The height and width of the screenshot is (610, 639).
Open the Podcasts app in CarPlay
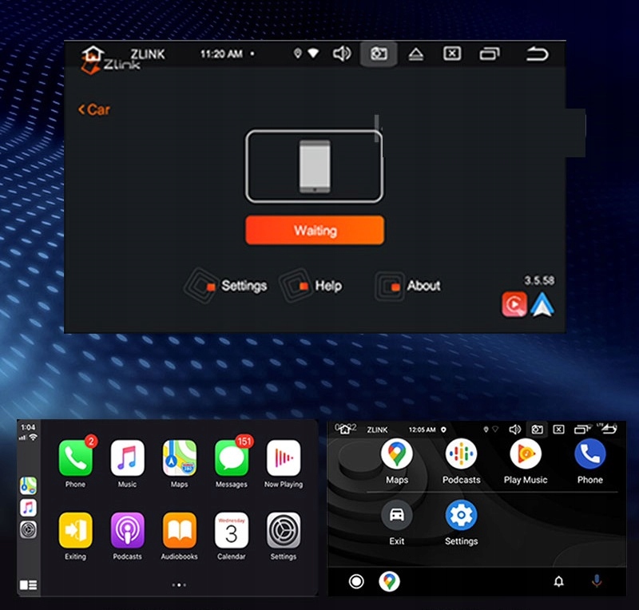[x=127, y=531]
